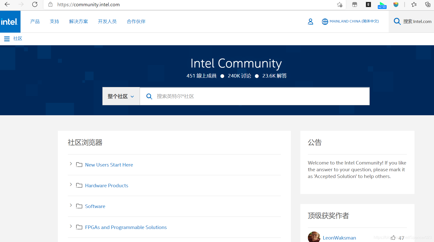
Task: Click the lock site info icon
Action: coord(51,4)
